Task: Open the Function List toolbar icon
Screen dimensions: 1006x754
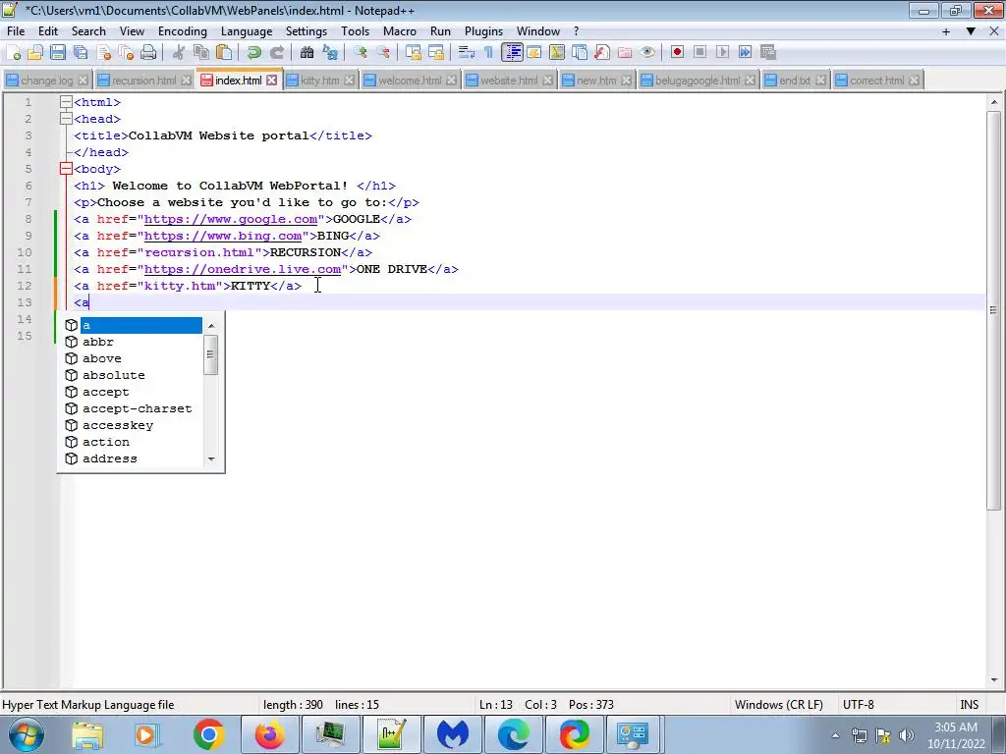Action: [x=602, y=53]
